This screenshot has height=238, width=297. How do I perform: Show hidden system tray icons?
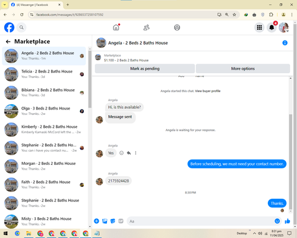point(254,233)
